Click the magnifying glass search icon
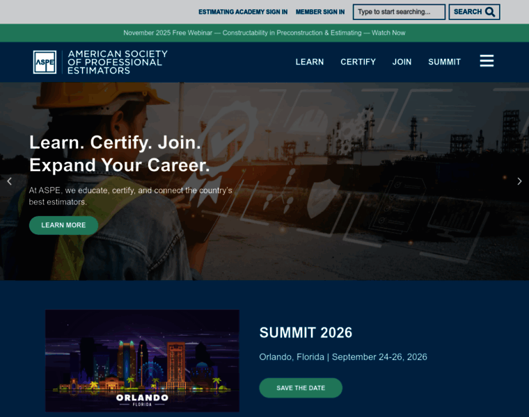 pos(490,12)
